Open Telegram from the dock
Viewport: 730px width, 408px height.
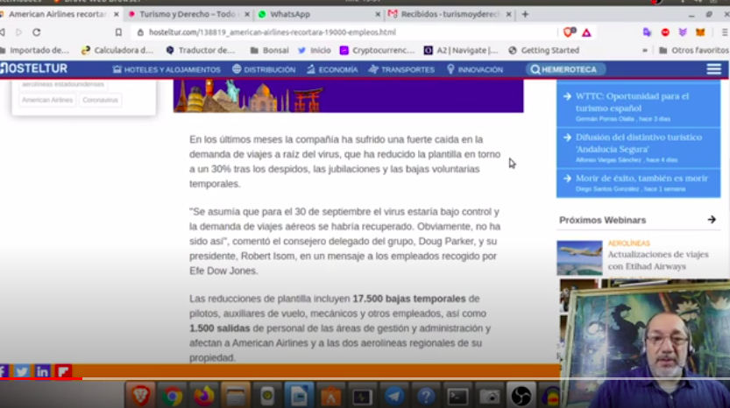[x=393, y=397]
